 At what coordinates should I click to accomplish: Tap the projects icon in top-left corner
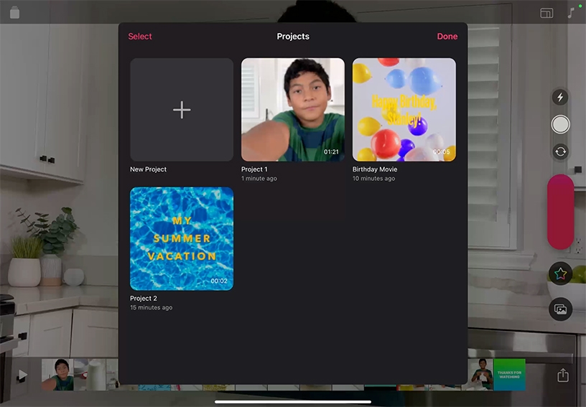pos(15,13)
